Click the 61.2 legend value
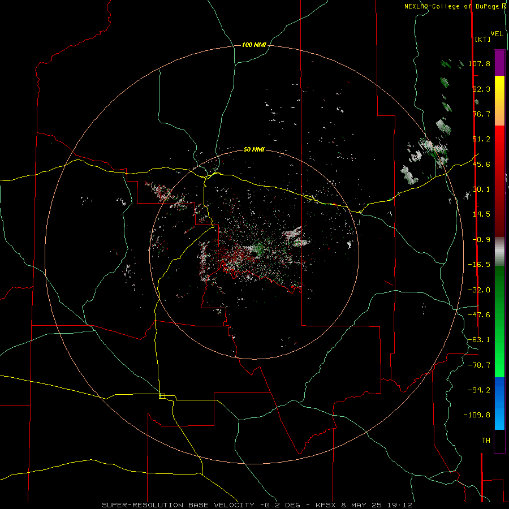The height and width of the screenshot is (509, 509). [x=481, y=139]
